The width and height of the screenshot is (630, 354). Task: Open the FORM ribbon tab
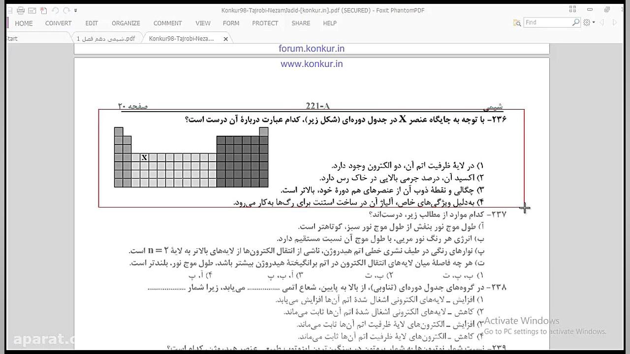click(x=231, y=23)
